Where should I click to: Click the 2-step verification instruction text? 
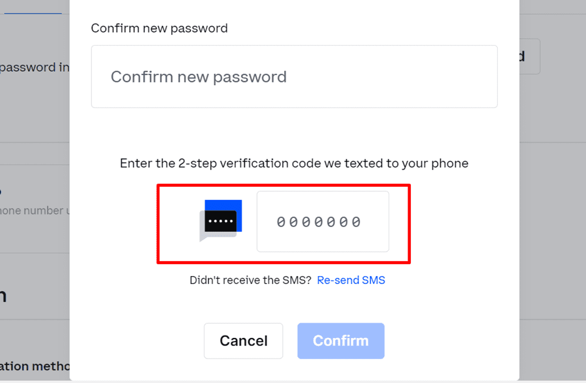[294, 164]
